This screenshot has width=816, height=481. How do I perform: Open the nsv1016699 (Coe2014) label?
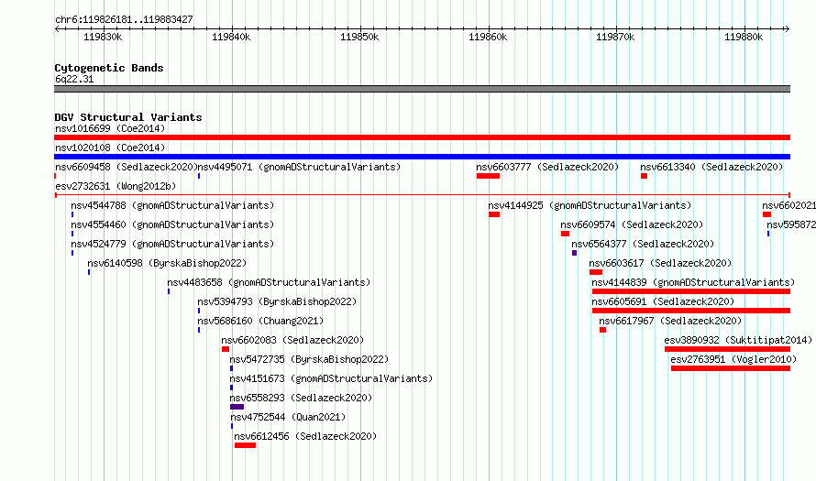110,128
